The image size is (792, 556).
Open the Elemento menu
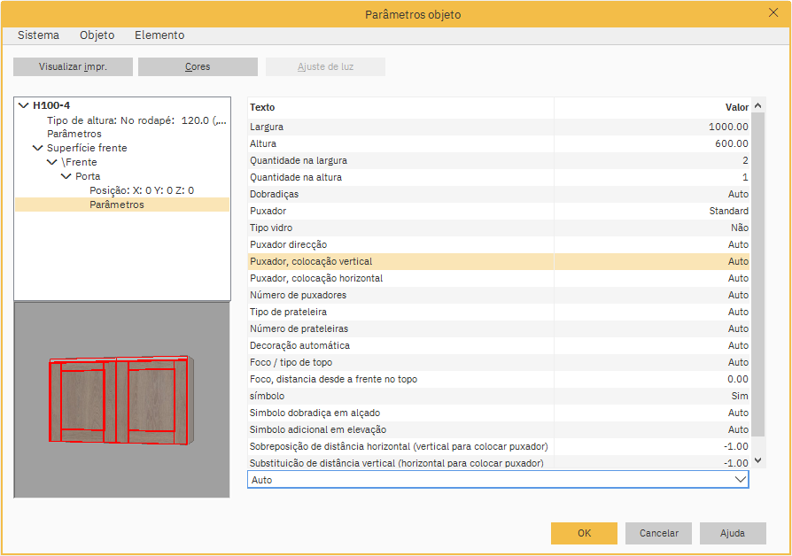coord(159,35)
